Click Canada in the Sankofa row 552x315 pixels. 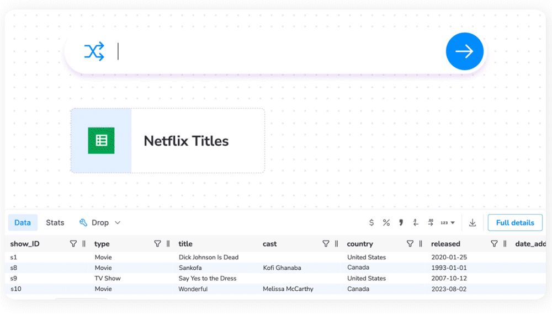pyautogui.click(x=358, y=268)
